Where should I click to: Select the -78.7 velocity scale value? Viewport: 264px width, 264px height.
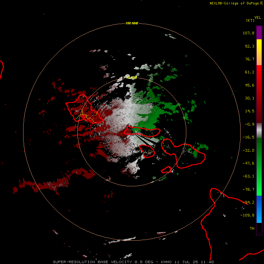tap(248, 189)
